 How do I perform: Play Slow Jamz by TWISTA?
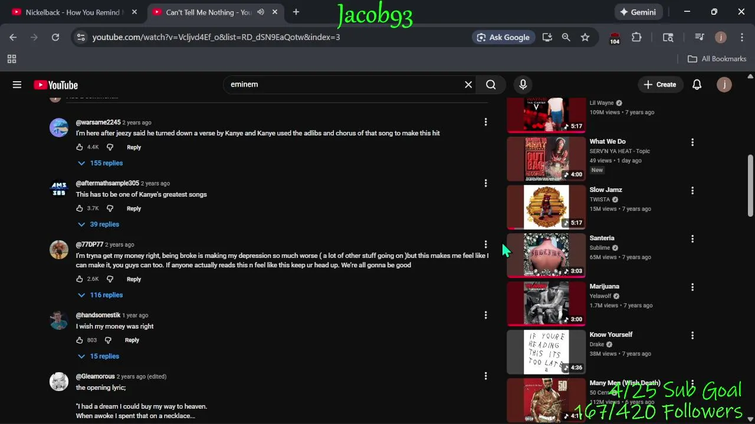pyautogui.click(x=546, y=207)
